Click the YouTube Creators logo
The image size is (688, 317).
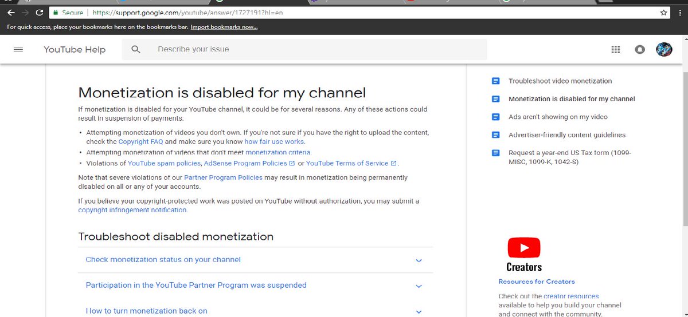524,255
